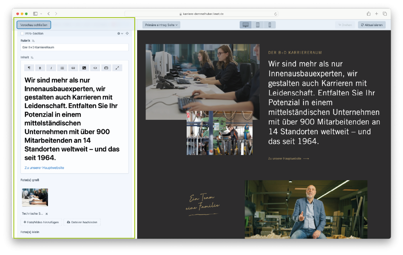The height and width of the screenshot is (255, 403).
Task: Click the video of man in workshop
Action: click(x=306, y=209)
